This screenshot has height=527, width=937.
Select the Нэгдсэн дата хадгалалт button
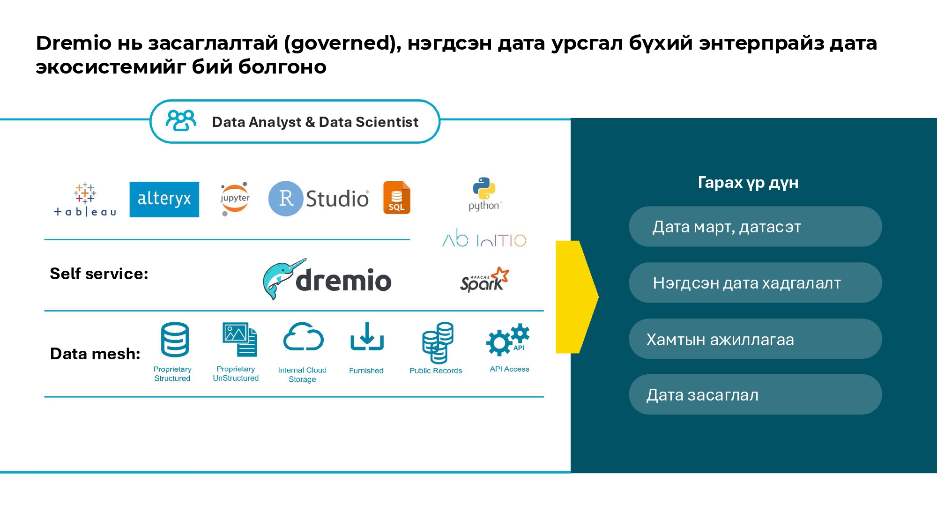tap(755, 282)
